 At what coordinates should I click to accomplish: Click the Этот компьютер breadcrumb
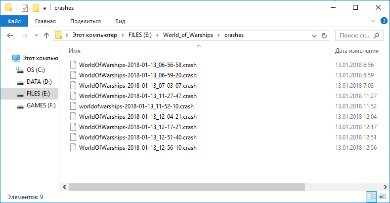pos(95,35)
